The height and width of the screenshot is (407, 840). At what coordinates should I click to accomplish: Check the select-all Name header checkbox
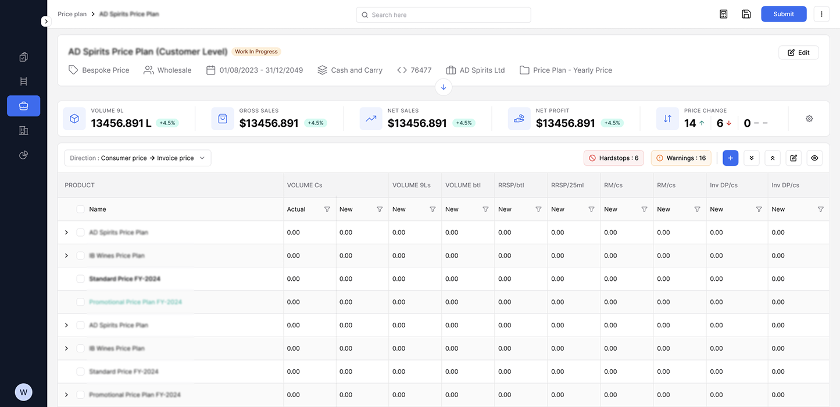[80, 209]
